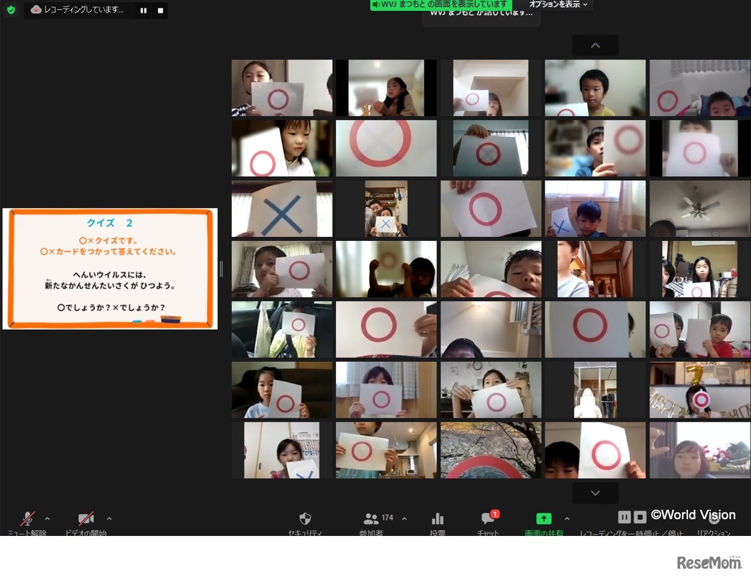This screenshot has width=751, height=578.
Task: Go to previous page of video gallery
Action: 595,45
